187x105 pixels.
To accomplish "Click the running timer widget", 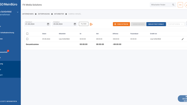I will [x=183, y=99].
